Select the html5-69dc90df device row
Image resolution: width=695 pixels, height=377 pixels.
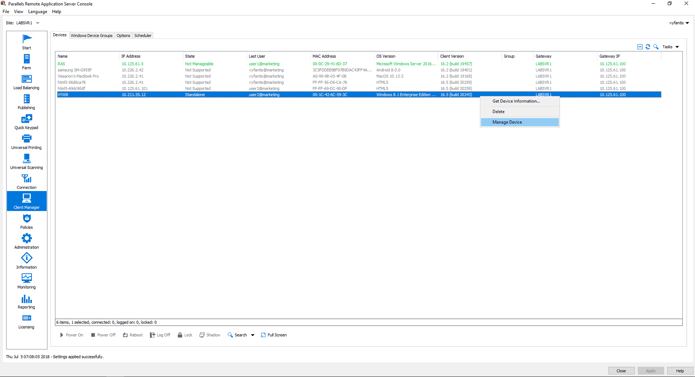pos(359,89)
